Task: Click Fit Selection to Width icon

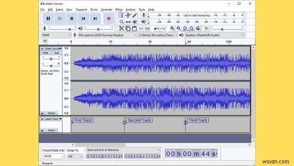Action: click(x=185, y=29)
